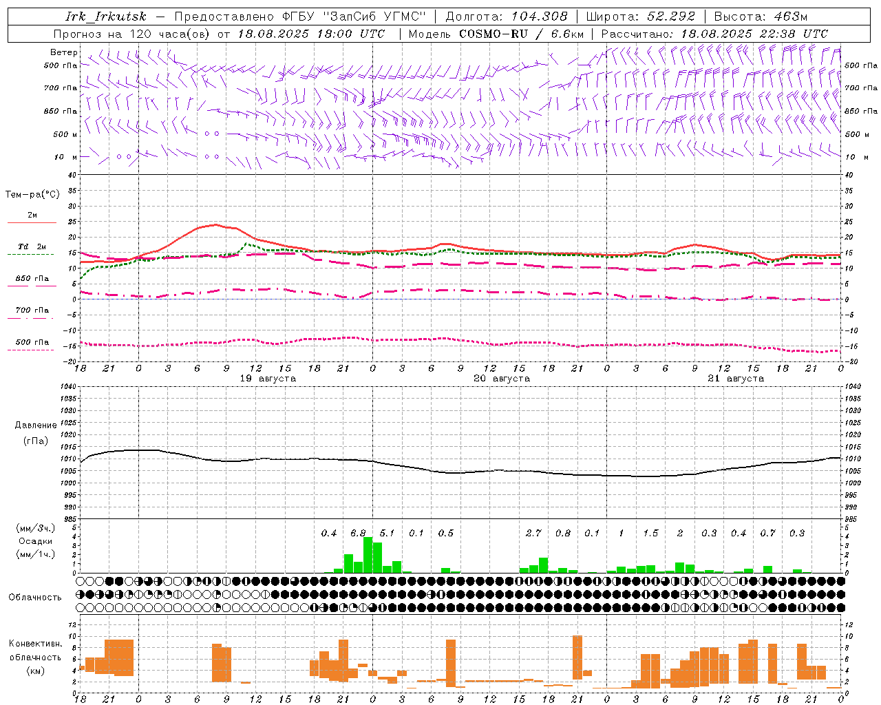881x705 pixels.
Task: Click the 0.8 precipitation amount
Action: (563, 534)
